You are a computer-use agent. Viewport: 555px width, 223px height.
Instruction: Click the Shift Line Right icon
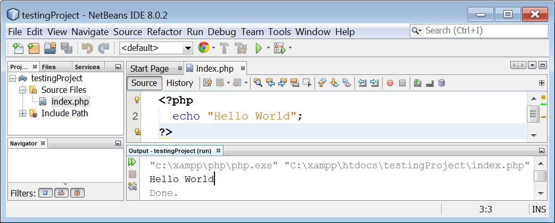(x=374, y=83)
